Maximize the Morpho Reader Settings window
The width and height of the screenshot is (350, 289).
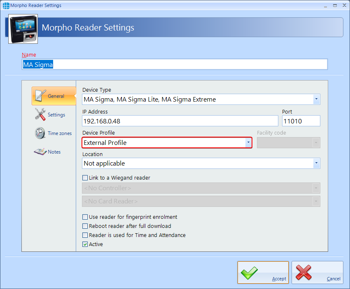pyautogui.click(x=335, y=6)
